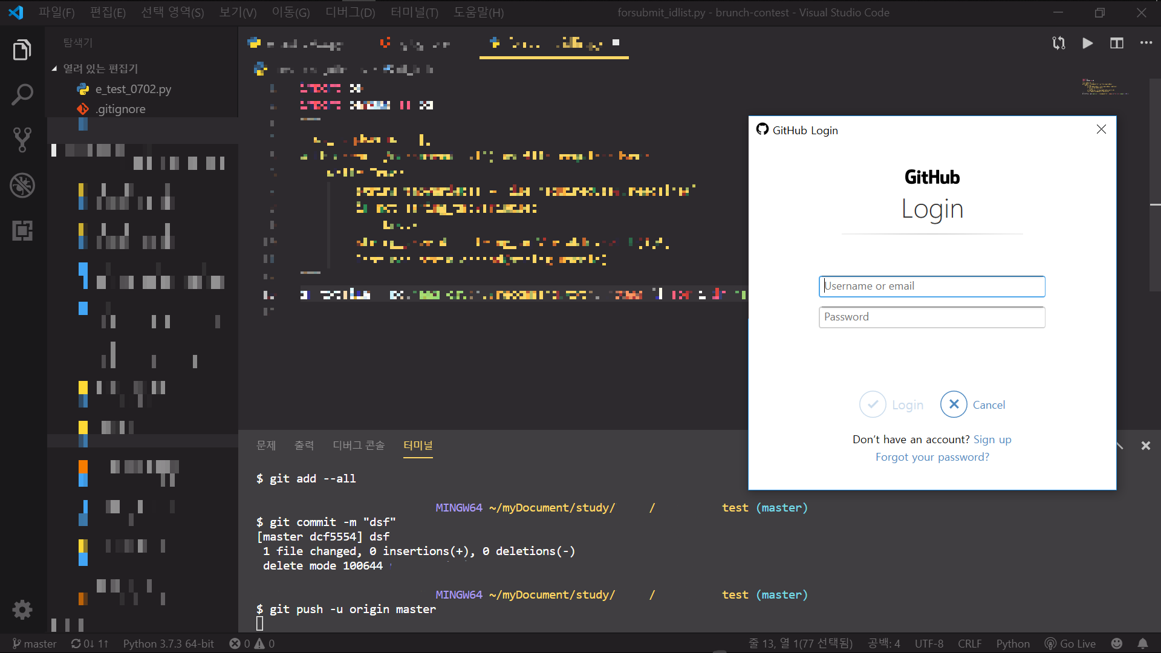Image resolution: width=1161 pixels, height=653 pixels.
Task: Click the master branch in status bar
Action: pos(34,643)
